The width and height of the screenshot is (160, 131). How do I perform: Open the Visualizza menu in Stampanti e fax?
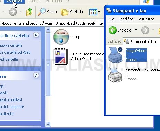click(147, 19)
